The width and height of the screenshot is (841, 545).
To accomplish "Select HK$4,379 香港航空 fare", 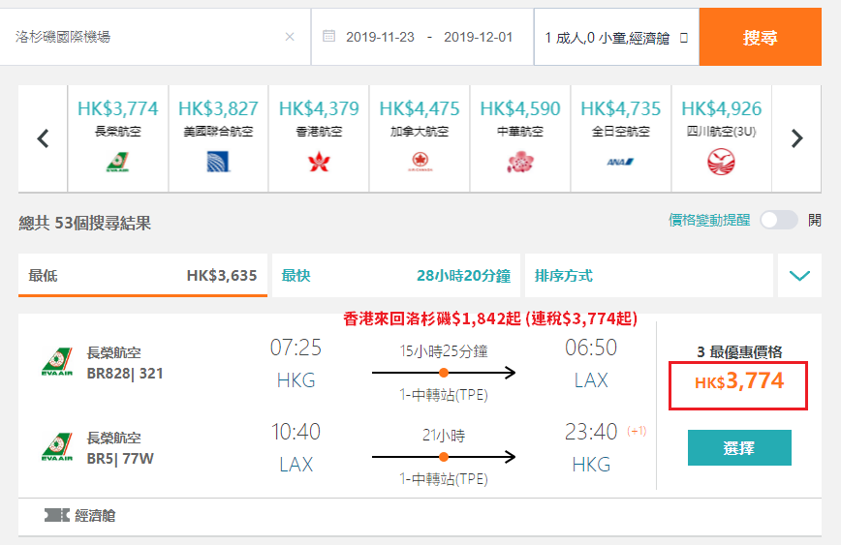I will [319, 138].
